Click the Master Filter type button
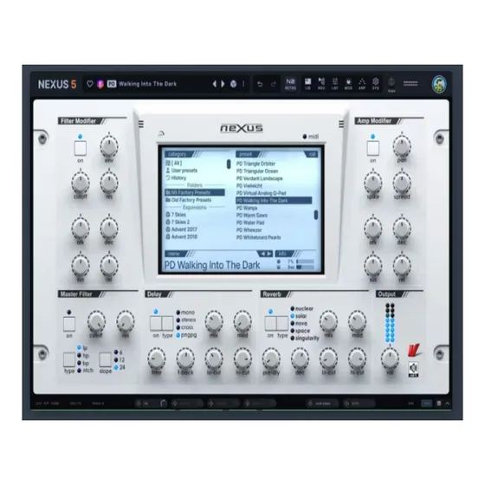Image resolution: width=485 pixels, height=485 pixels. [69, 359]
